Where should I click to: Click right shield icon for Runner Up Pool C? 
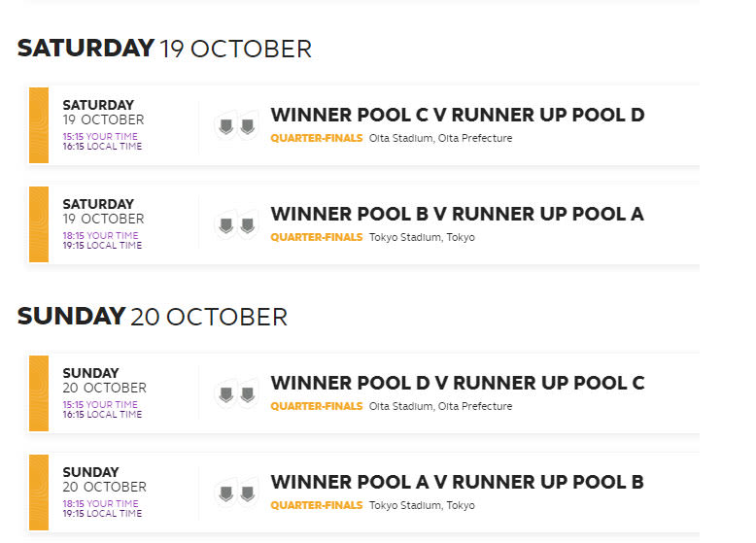248,394
